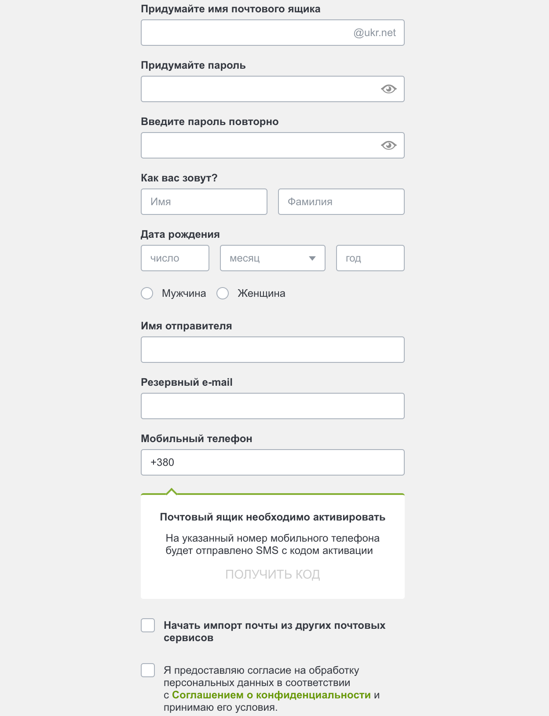Image resolution: width=549 pixels, height=716 pixels.
Task: Show password in the repeat password field
Action: pos(388,145)
